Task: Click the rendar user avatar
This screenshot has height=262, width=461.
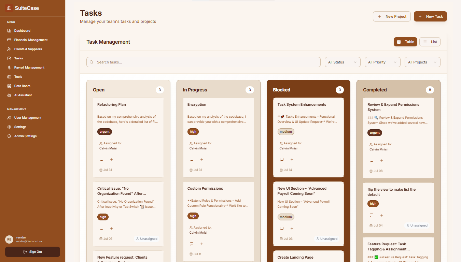Action: (9, 239)
